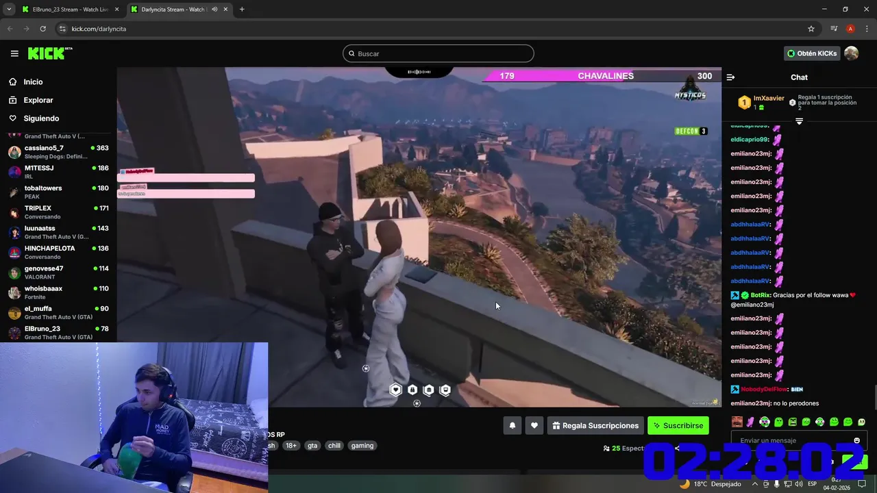Open ImXaavier top gifter entry

tap(761, 103)
